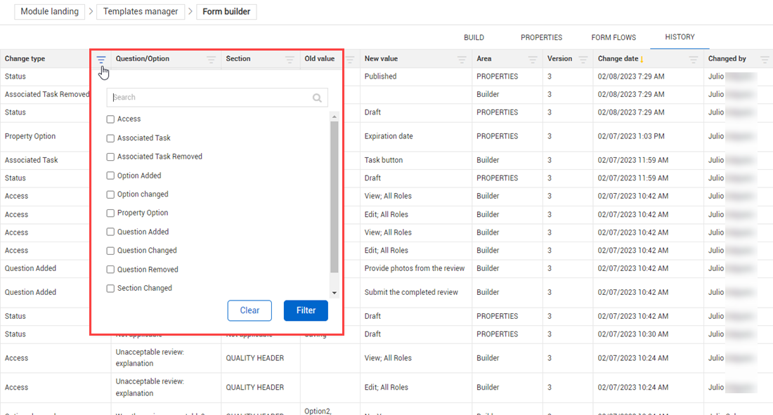Select the Property Option checkbox
Viewport: 773px width, 415px height.
[110, 213]
